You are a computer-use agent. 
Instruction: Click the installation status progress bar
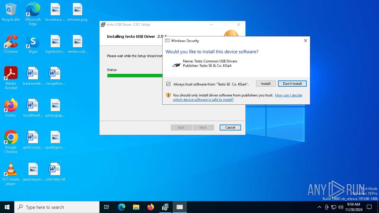click(135, 76)
